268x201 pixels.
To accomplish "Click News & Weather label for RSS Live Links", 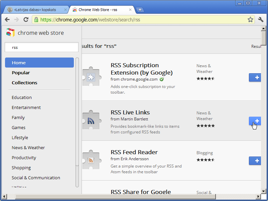I will pyautogui.click(x=205, y=116).
